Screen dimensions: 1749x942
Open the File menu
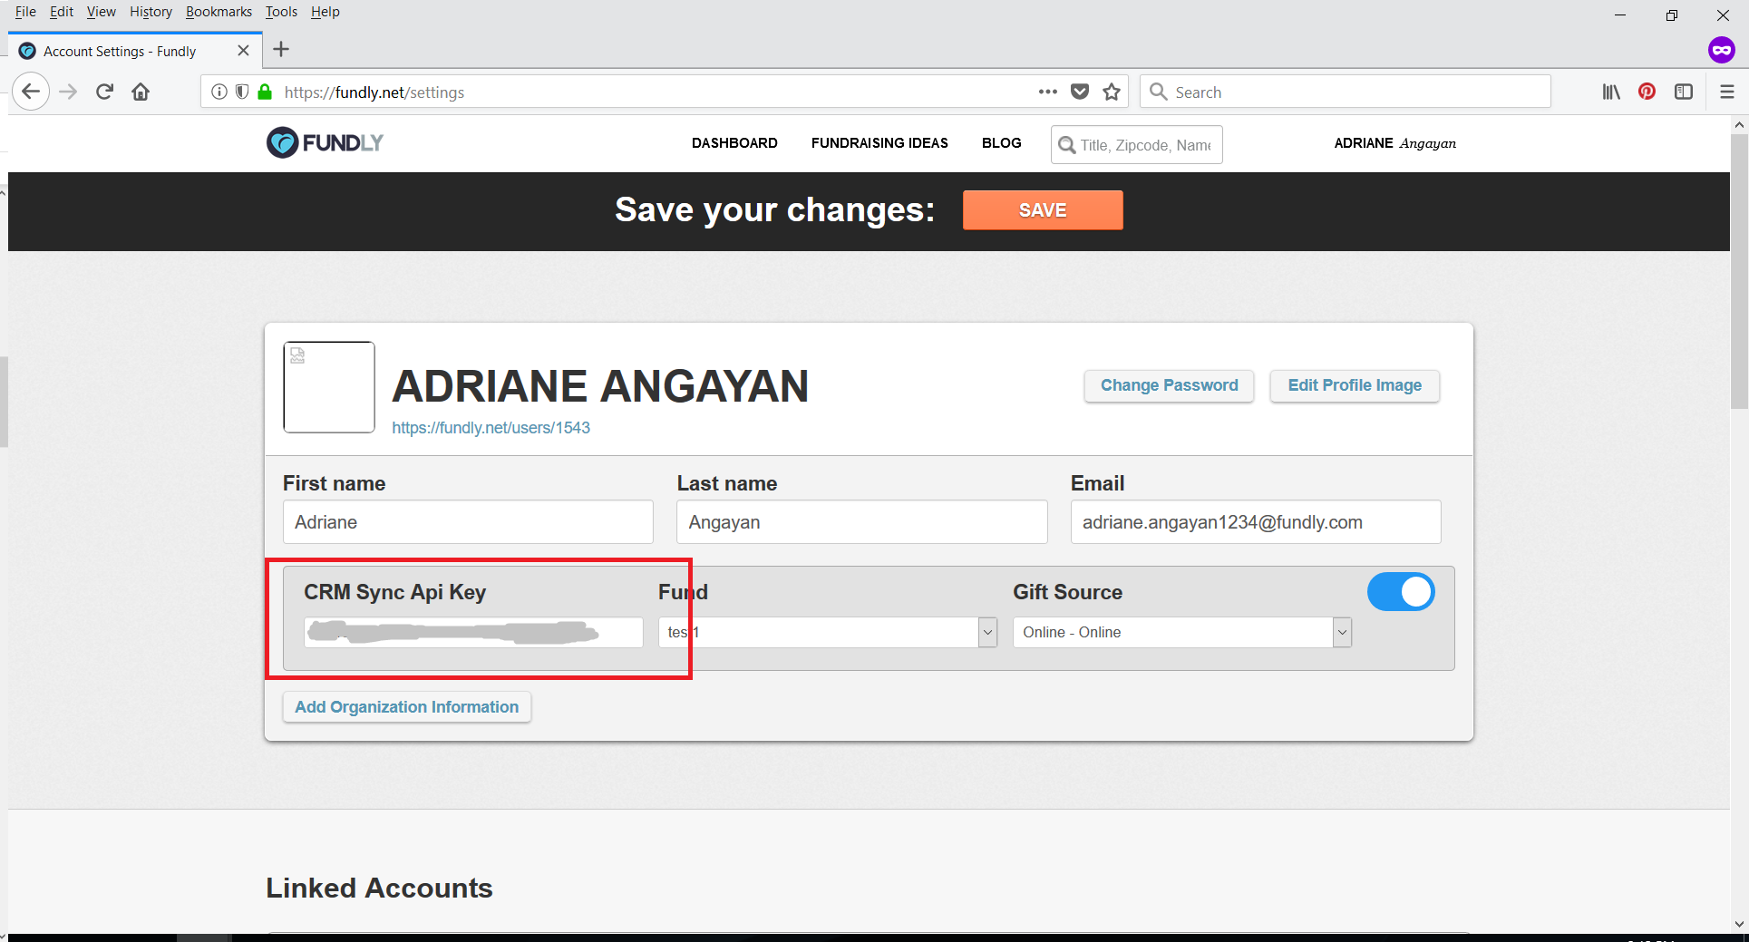25,12
